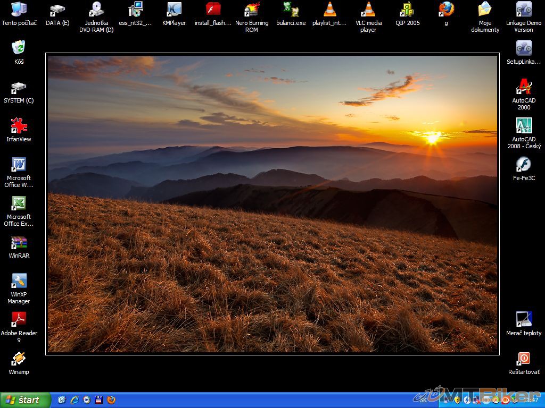
Task: Open the Moje dokumenty folder
Action: [485, 10]
